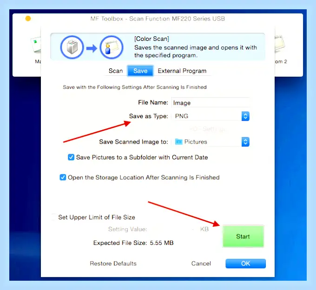Image resolution: width=316 pixels, height=290 pixels.
Task: Click the MF Toolbox window title text
Action: [x=158, y=19]
